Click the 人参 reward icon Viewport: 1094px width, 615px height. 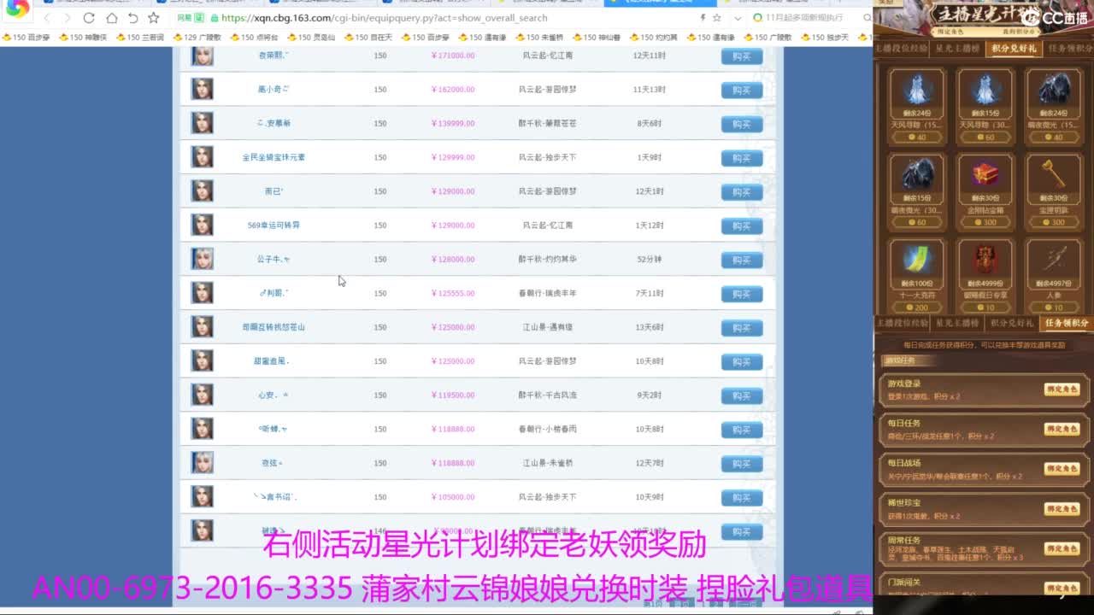tap(1051, 261)
